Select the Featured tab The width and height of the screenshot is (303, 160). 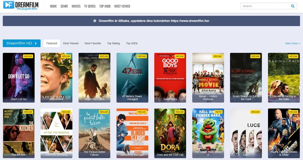point(52,43)
